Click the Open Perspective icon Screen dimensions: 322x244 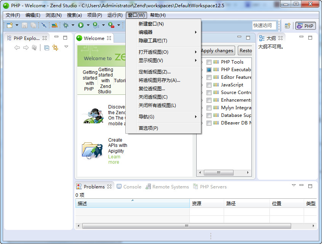point(287,26)
